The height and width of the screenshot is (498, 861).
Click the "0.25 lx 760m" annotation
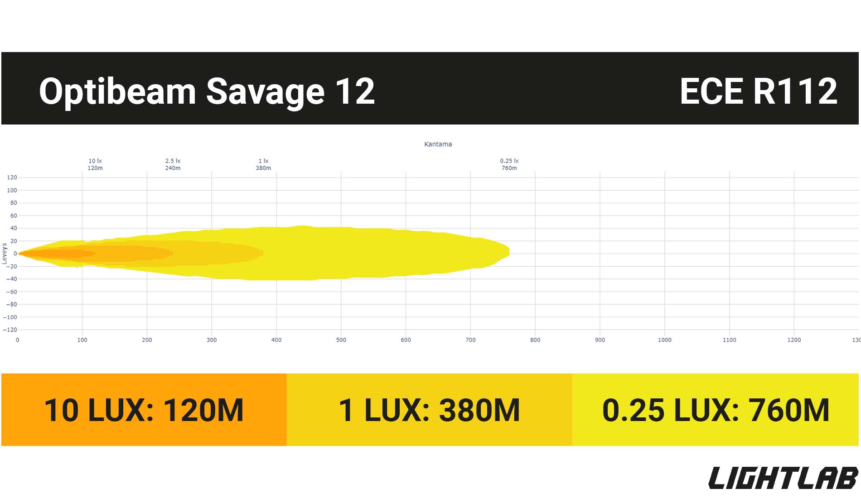coord(509,164)
